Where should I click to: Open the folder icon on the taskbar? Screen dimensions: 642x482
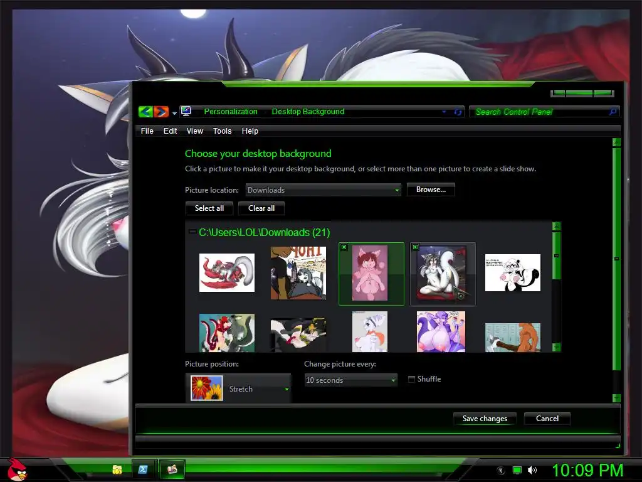pyautogui.click(x=117, y=469)
